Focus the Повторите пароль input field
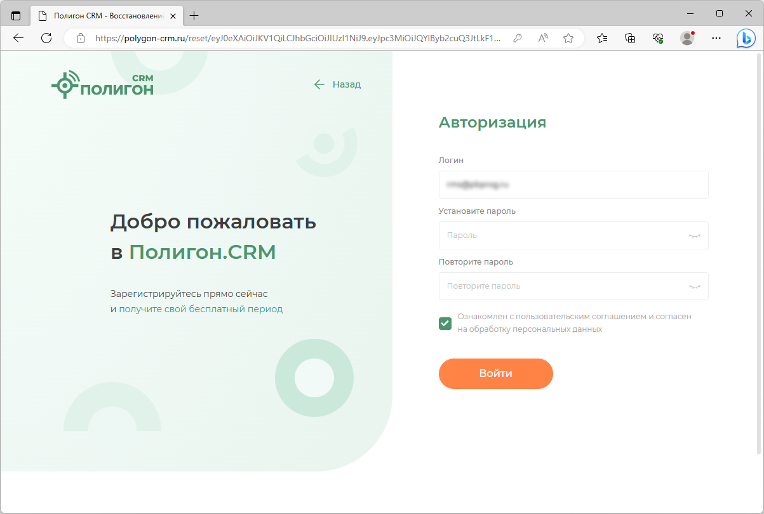The height and width of the screenshot is (514, 764). click(573, 286)
